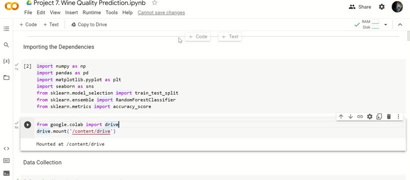Open the Tools menu
This screenshot has width=410, height=180.
[x=111, y=12]
